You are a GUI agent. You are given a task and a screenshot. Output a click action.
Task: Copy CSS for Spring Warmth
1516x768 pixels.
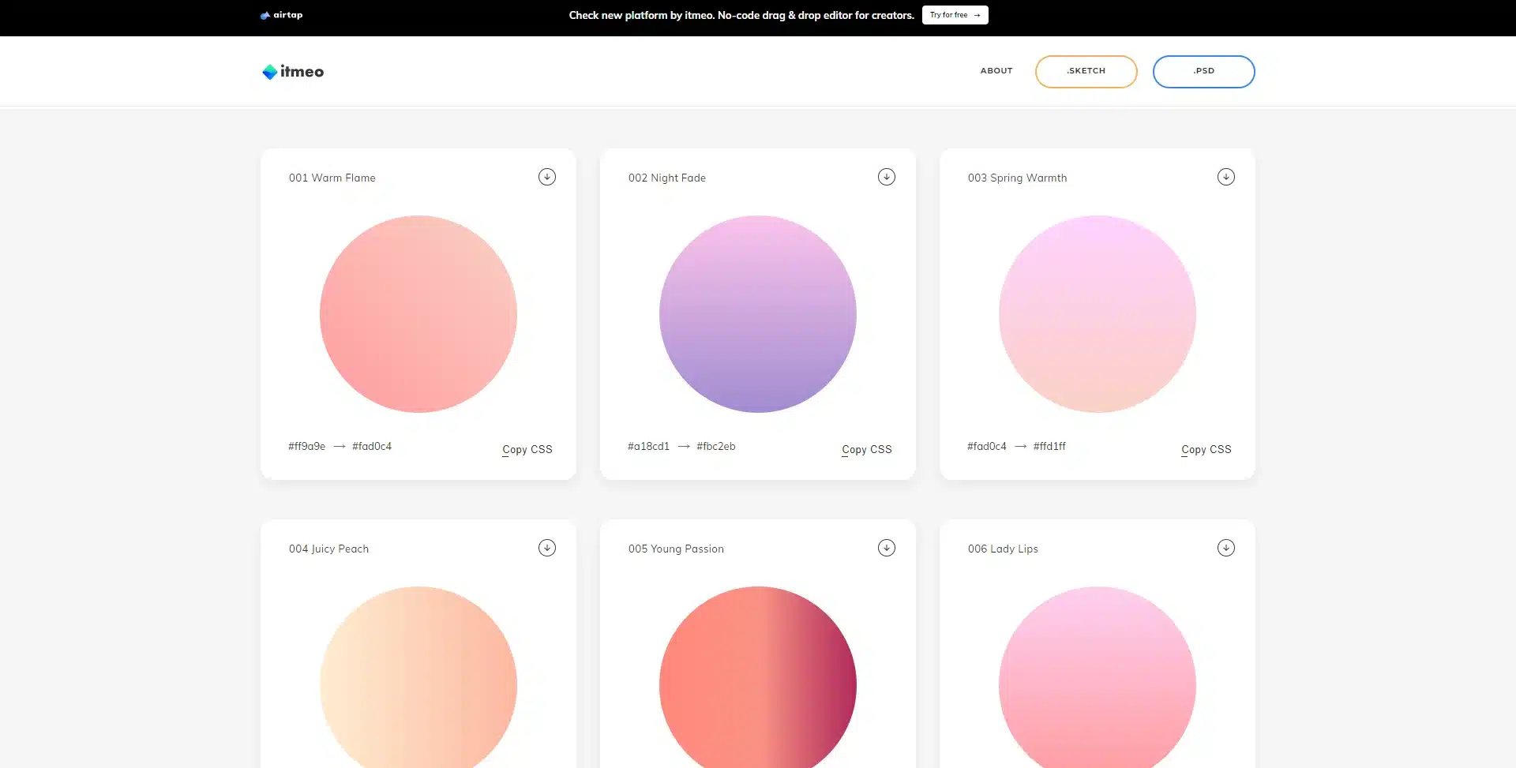tap(1206, 449)
